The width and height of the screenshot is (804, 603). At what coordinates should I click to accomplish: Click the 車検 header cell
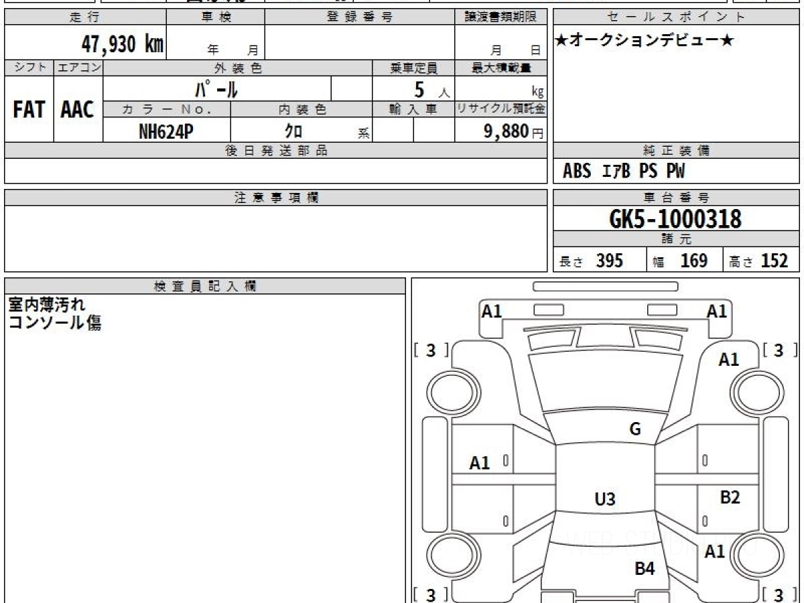[215, 17]
